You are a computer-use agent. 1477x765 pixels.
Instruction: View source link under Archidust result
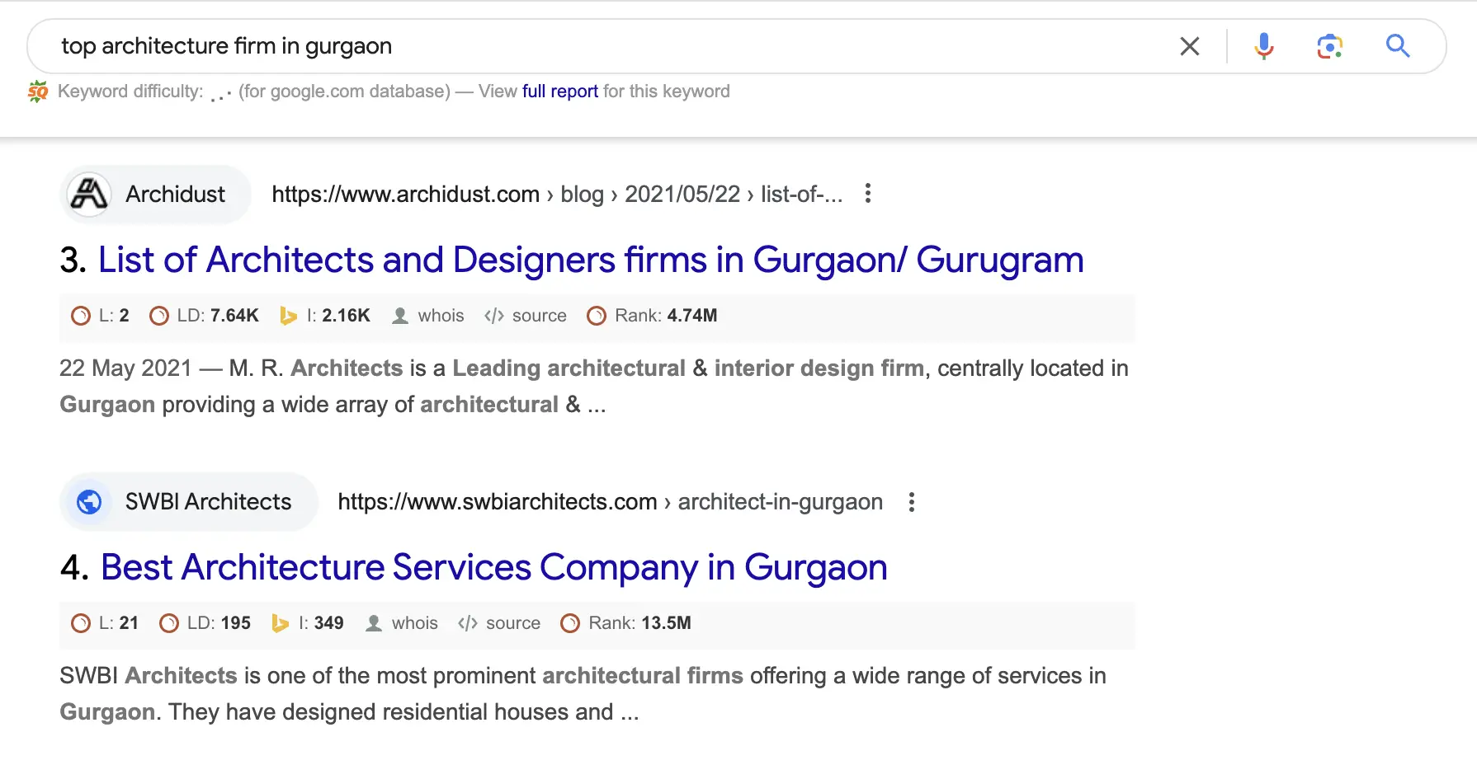click(x=538, y=316)
